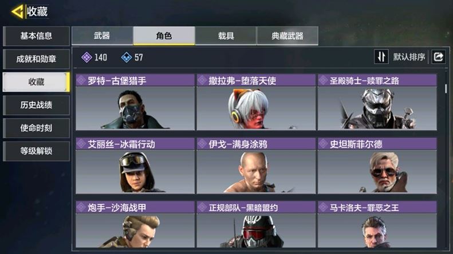Viewport: 453px width, 254px height.
Task: Click the purple diamond 140 currency icon
Action: coord(86,57)
